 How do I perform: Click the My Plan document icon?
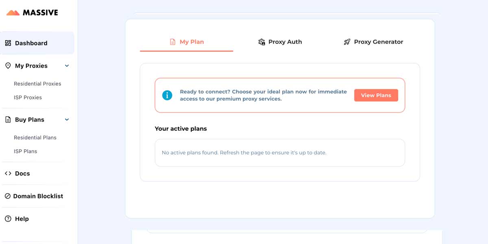(172, 42)
